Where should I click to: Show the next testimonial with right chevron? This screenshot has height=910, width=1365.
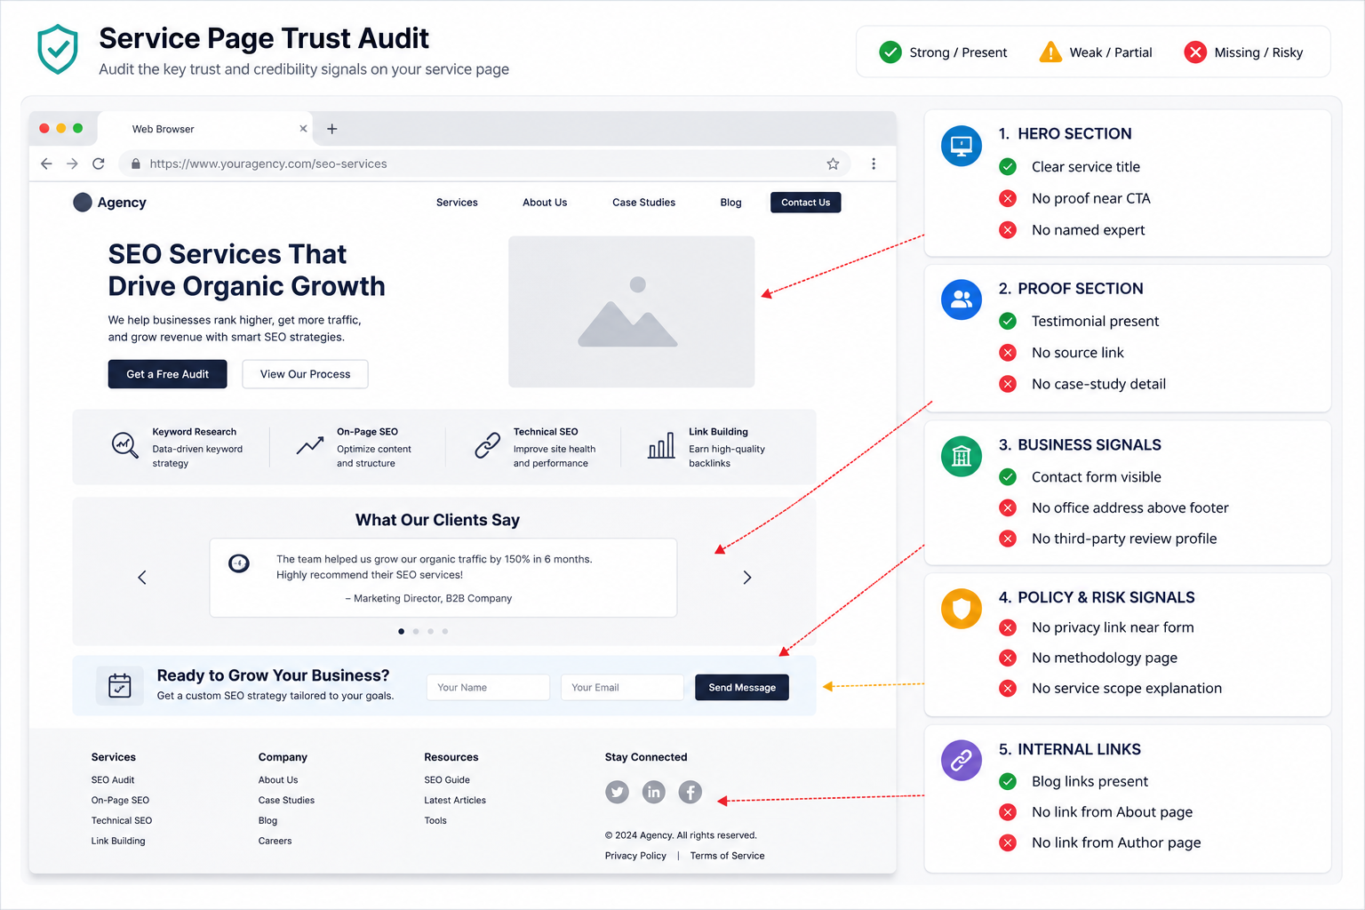point(747,578)
